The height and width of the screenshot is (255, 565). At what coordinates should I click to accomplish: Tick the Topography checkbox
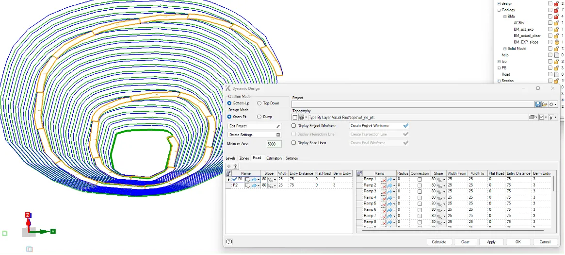point(295,118)
